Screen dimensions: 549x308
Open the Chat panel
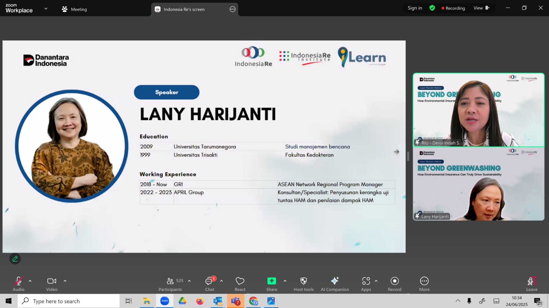point(210,284)
